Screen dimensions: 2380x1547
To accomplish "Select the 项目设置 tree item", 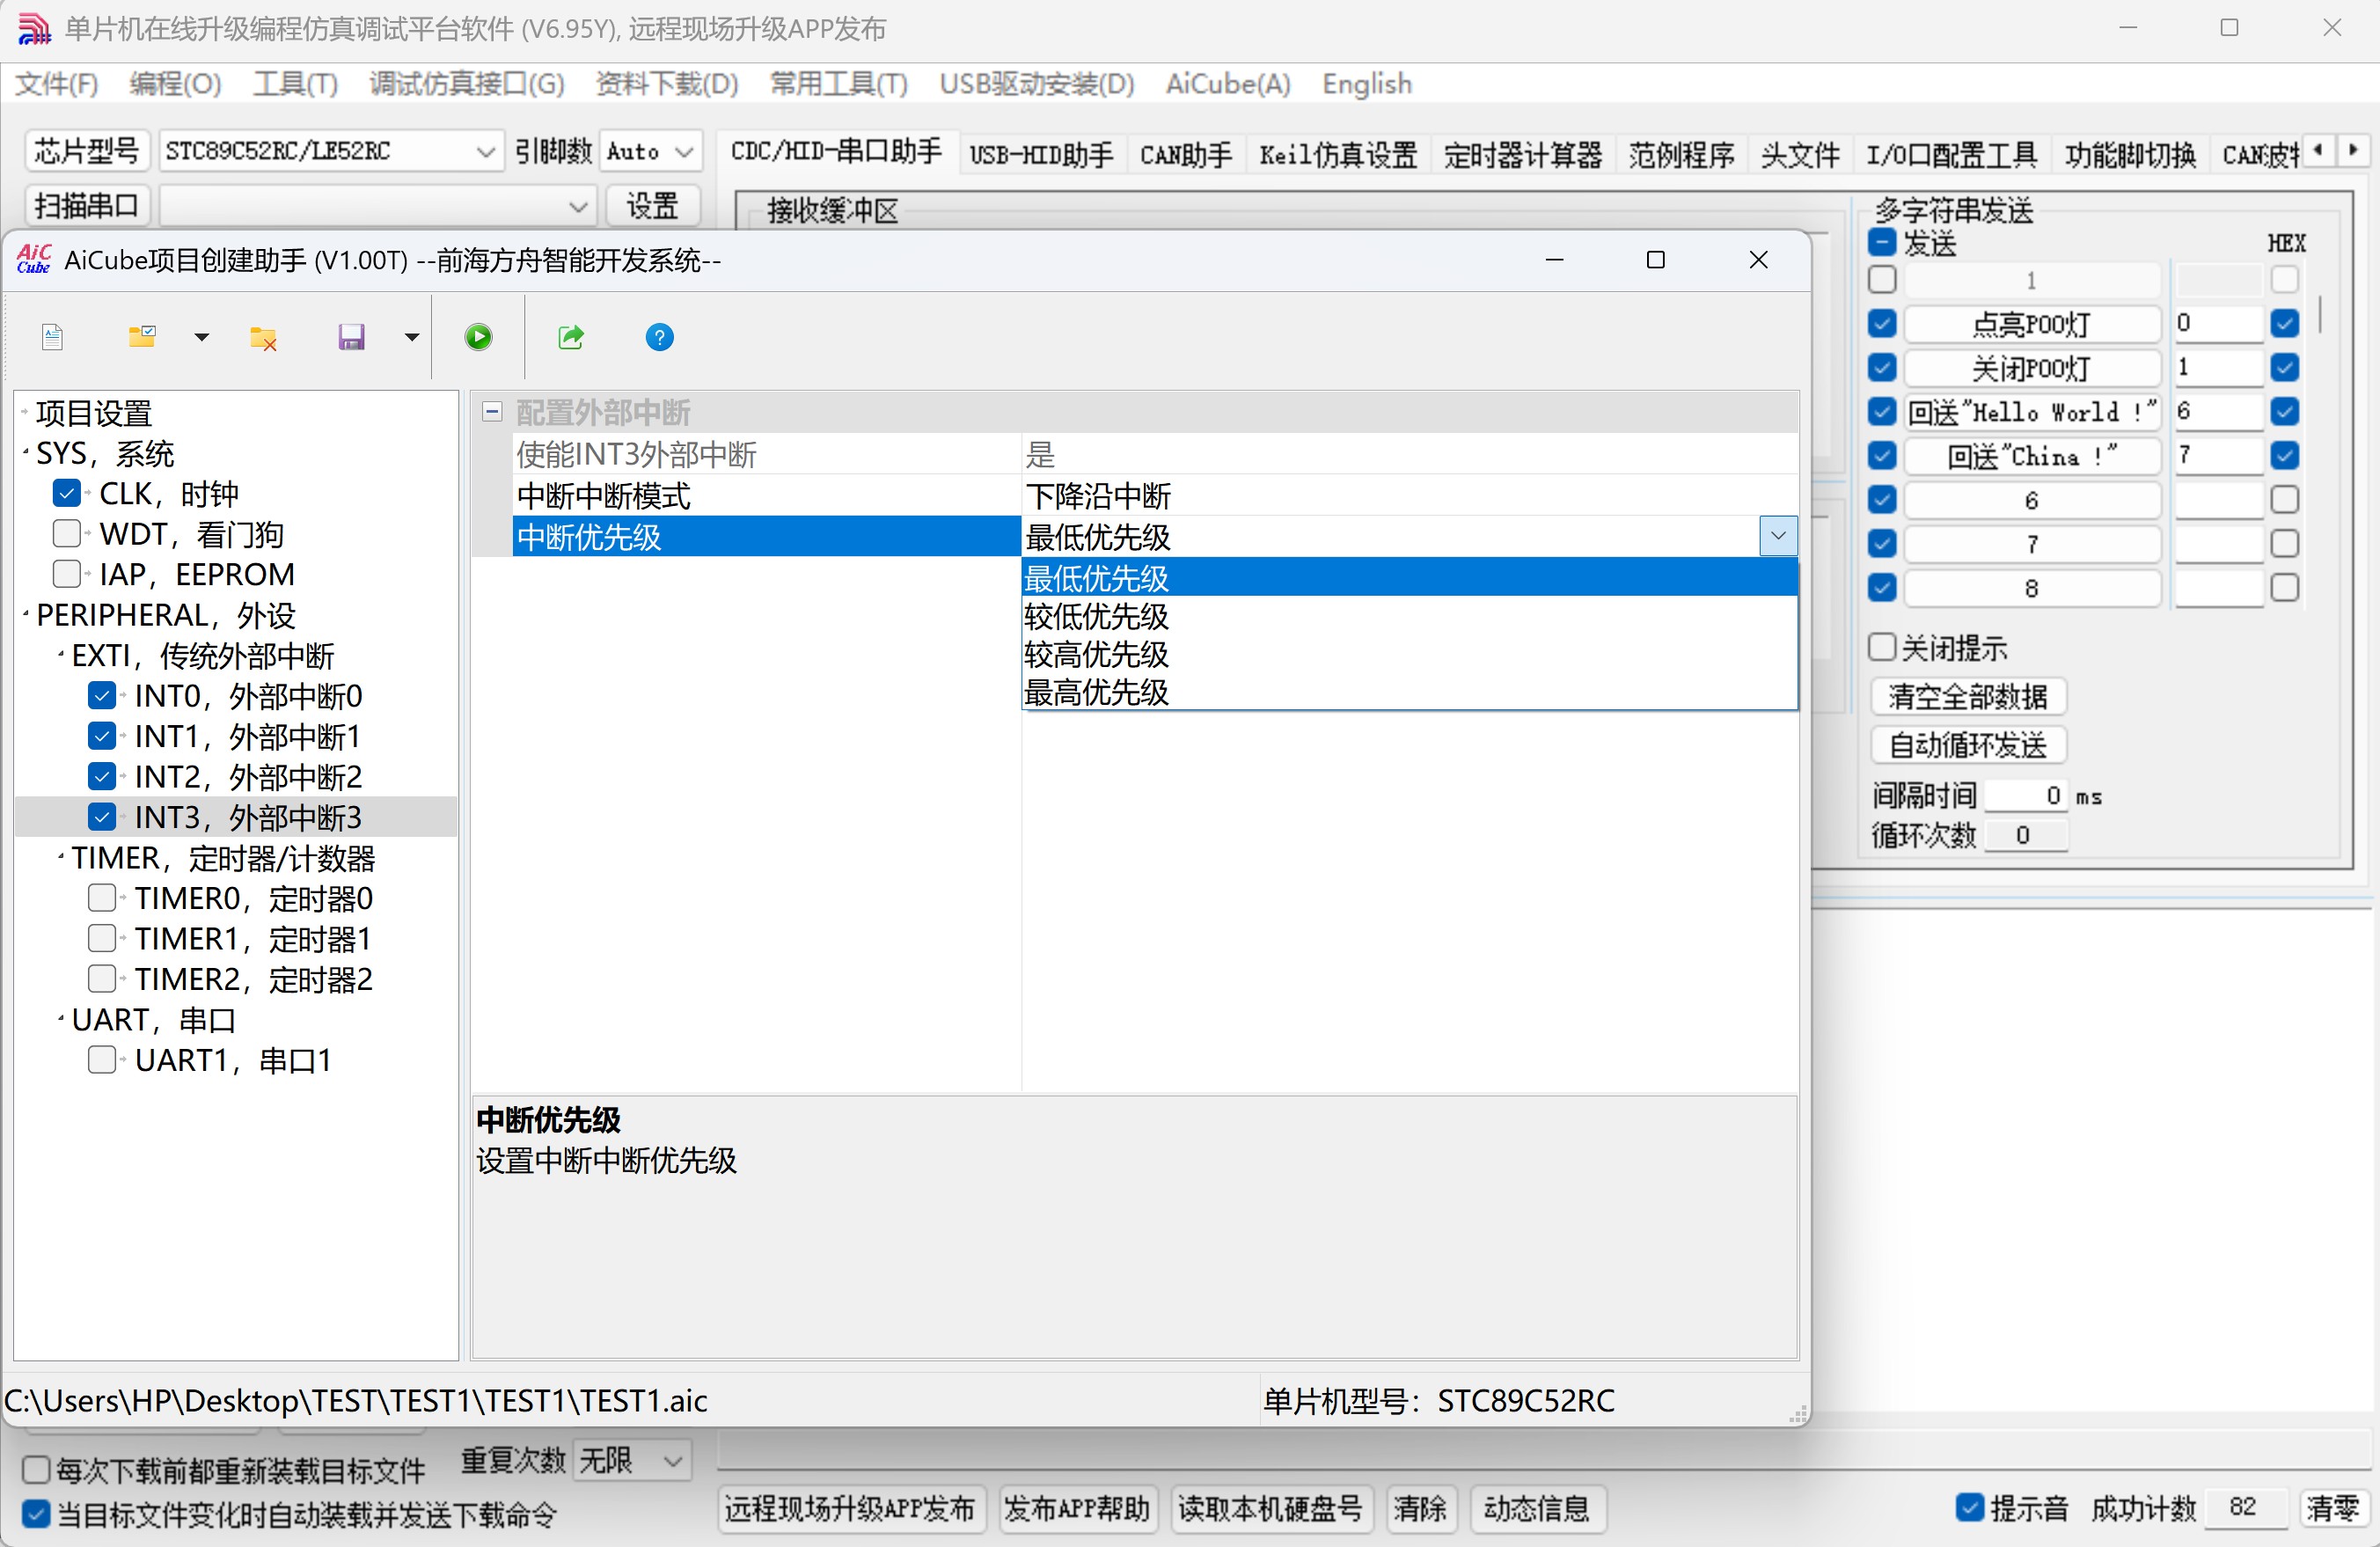I will [94, 413].
